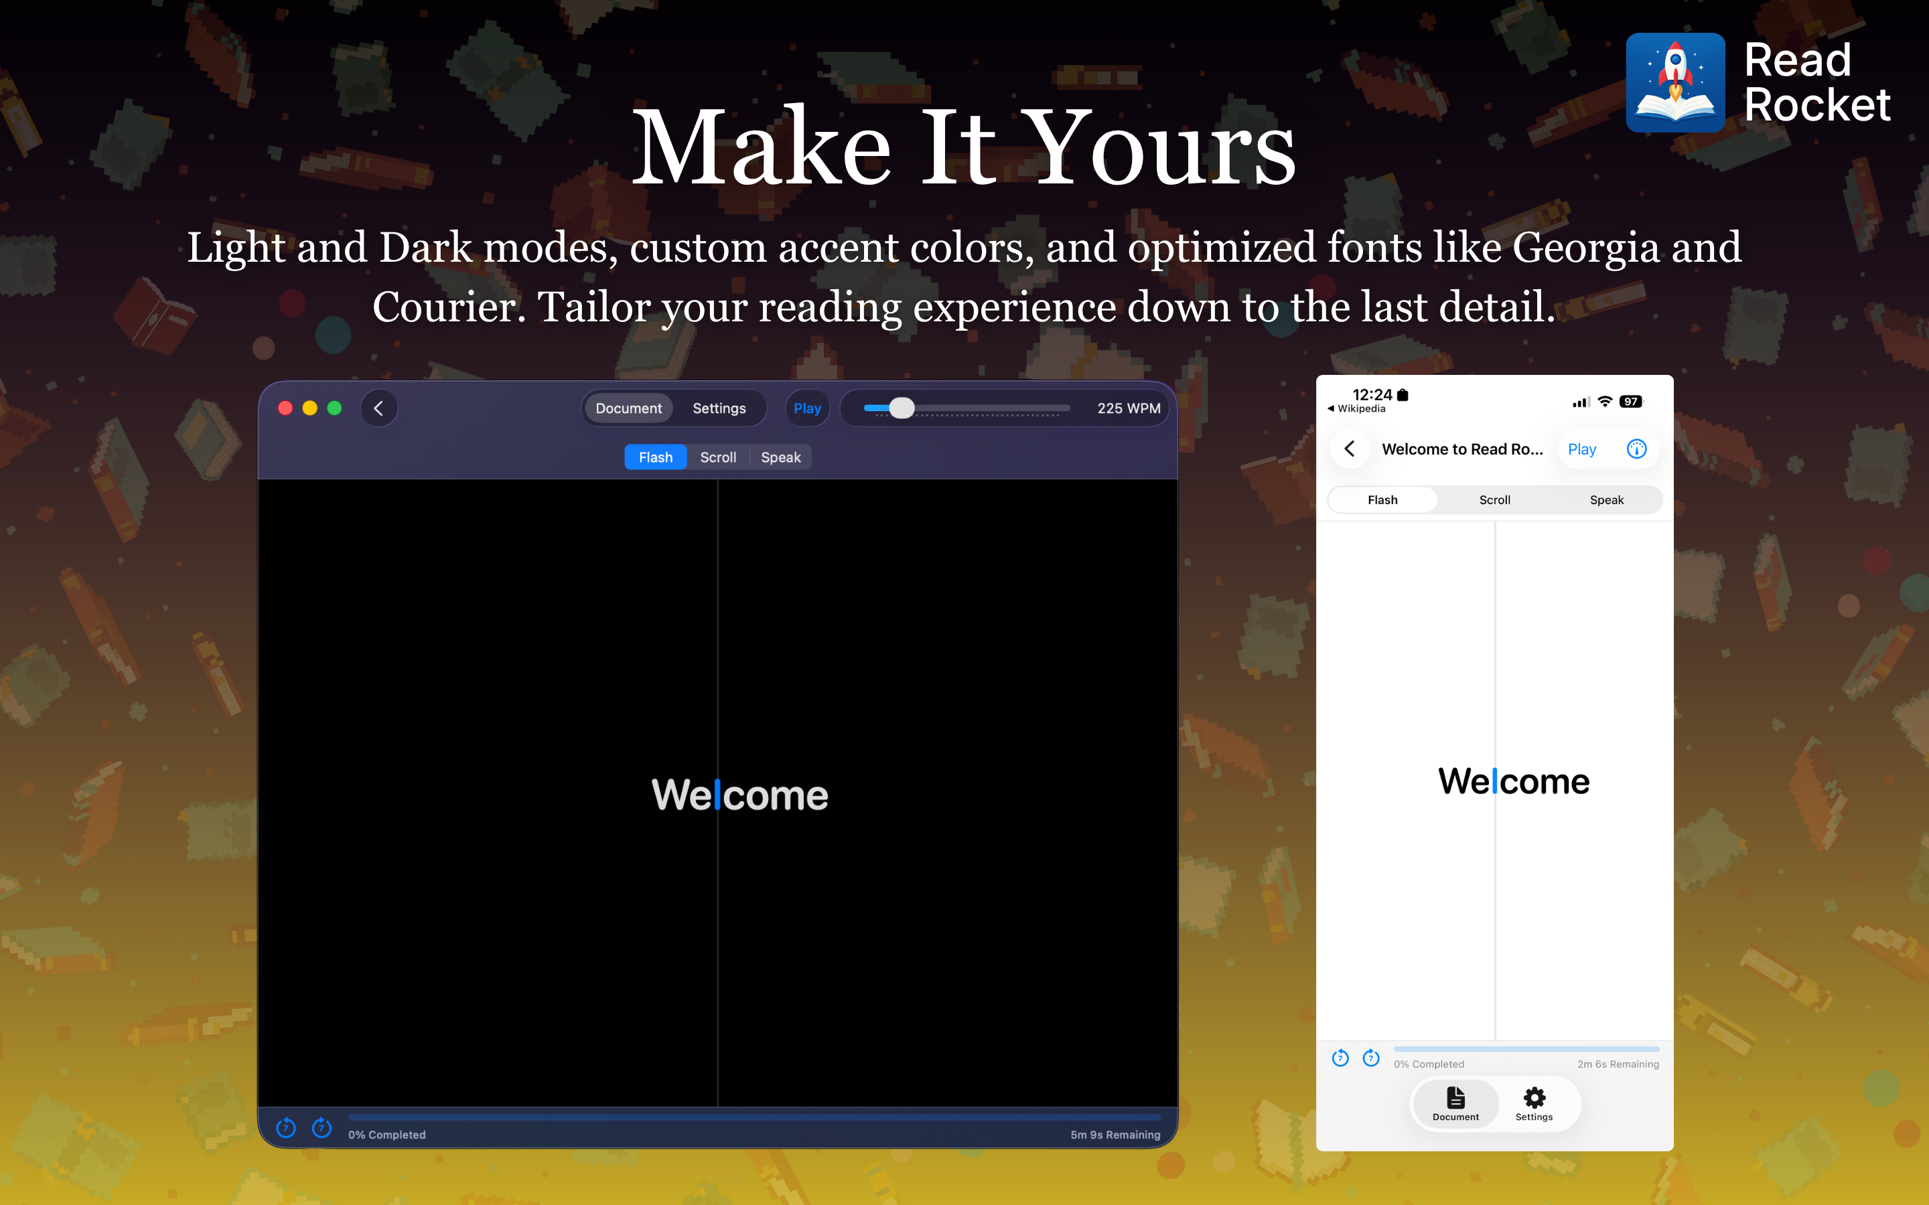
Task: Tap the 12:24 clock on phone
Action: [x=1372, y=394]
